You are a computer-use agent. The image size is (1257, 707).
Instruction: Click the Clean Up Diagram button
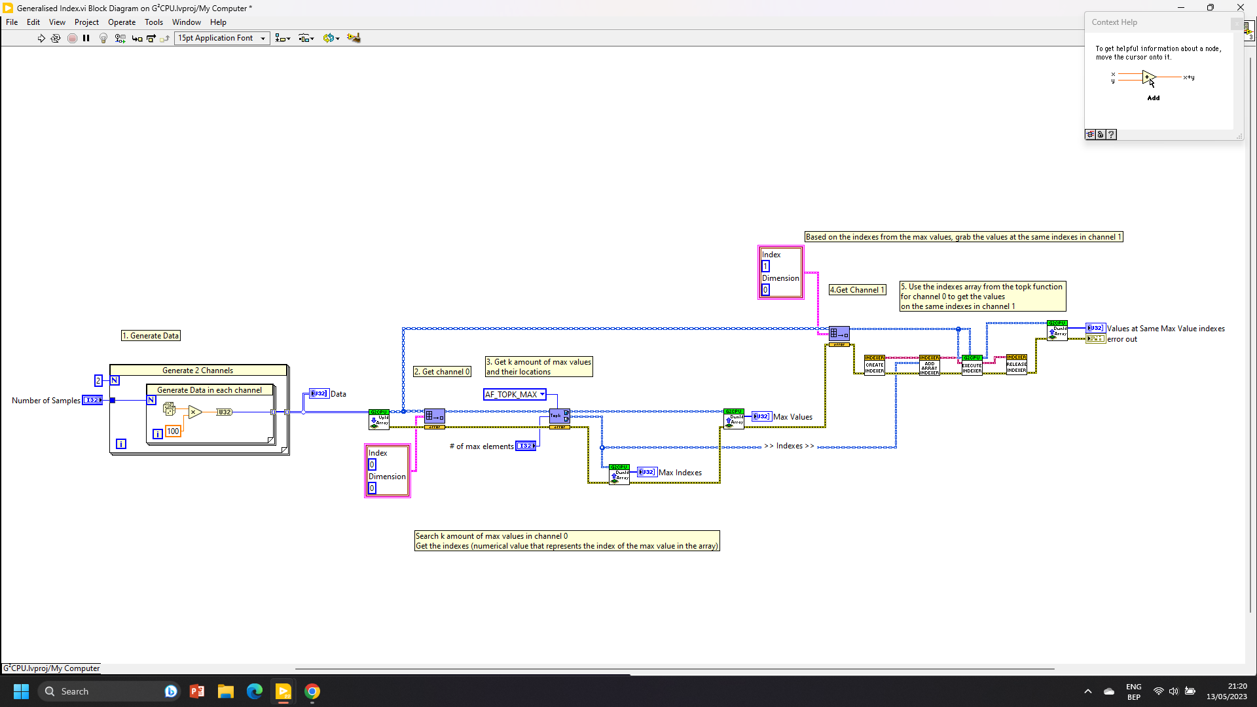(x=354, y=38)
